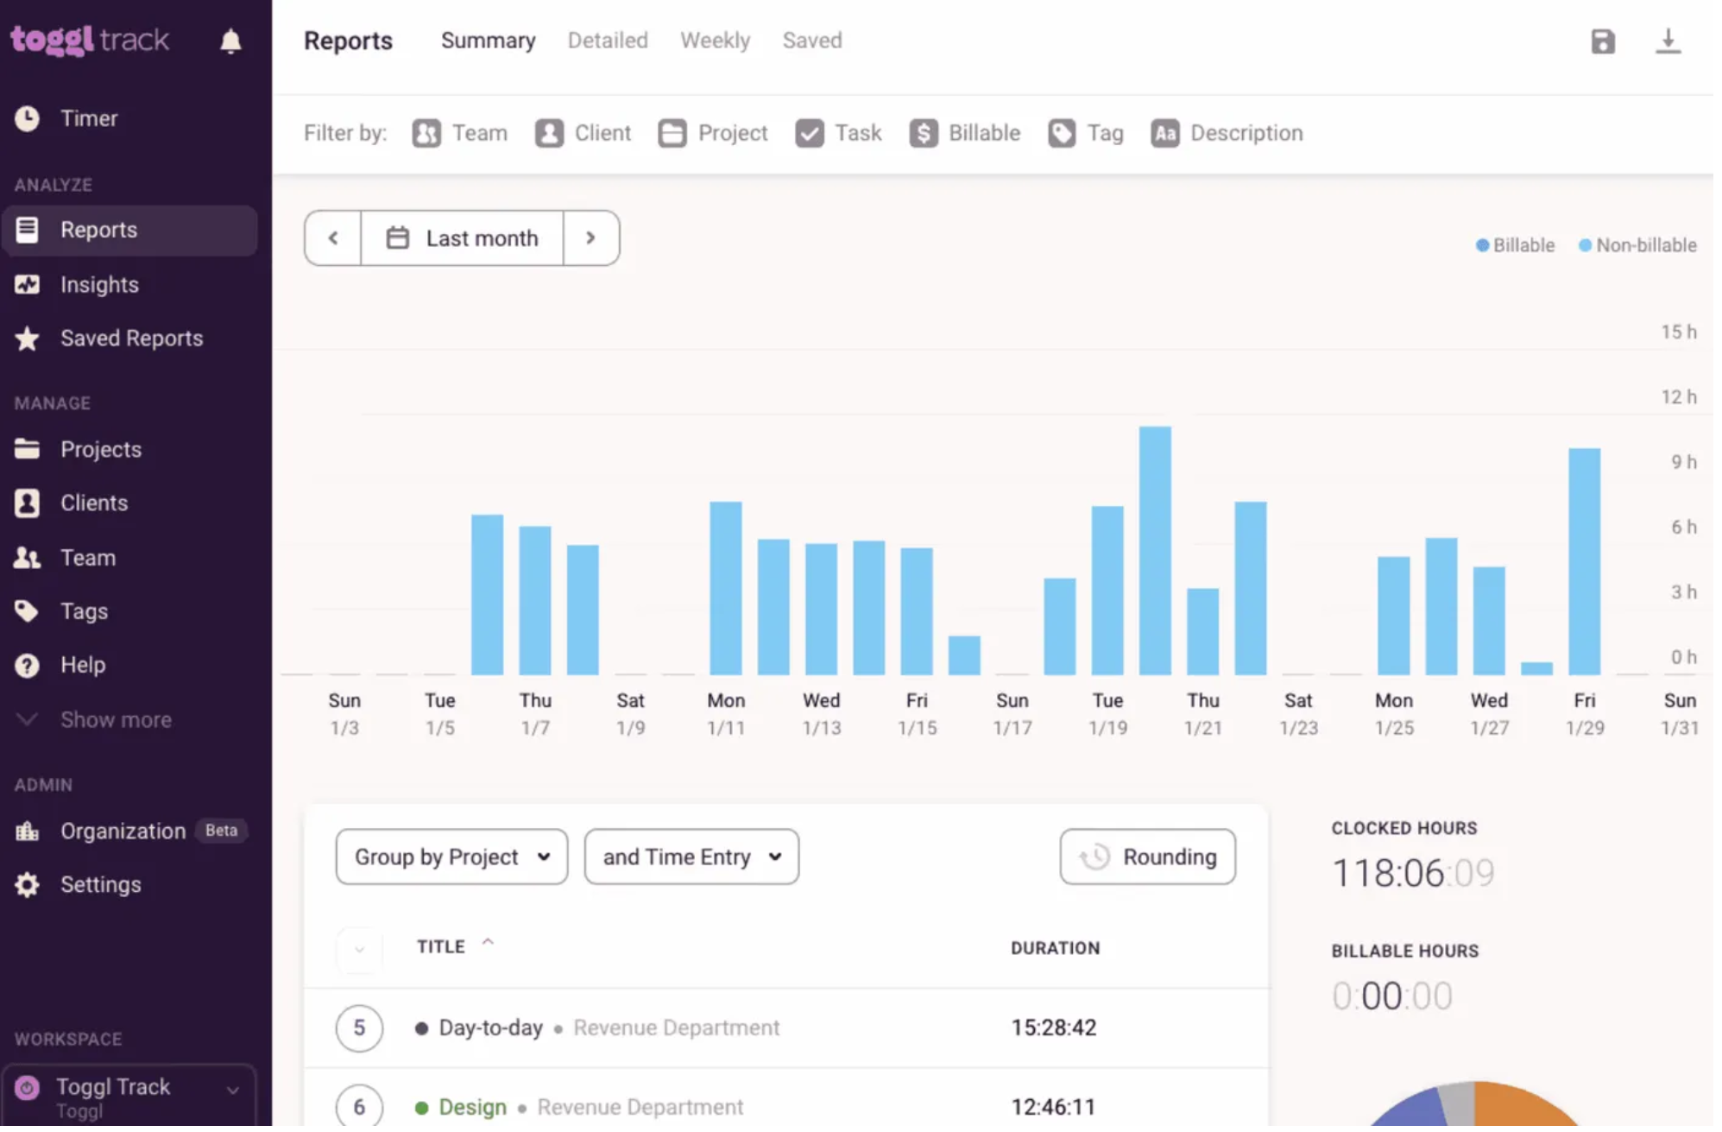Click the save report floppy disk icon

(1603, 41)
